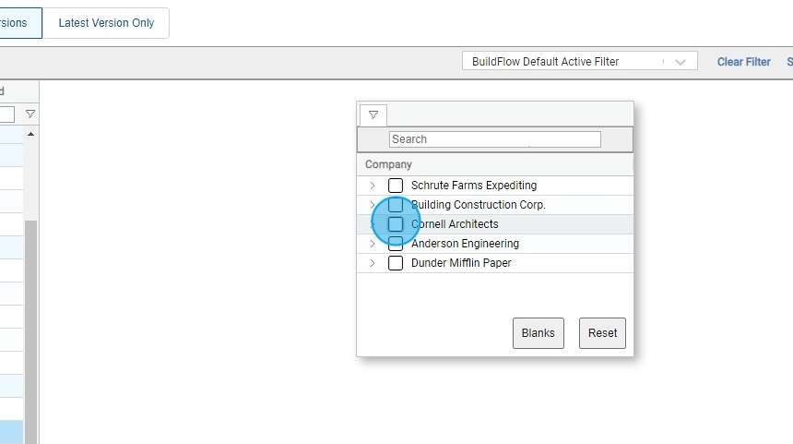Click the scroll up arrow in grid
The height and width of the screenshot is (444, 793).
pos(30,135)
